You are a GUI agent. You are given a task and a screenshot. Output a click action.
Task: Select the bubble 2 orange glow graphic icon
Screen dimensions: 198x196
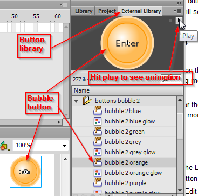[98, 173]
